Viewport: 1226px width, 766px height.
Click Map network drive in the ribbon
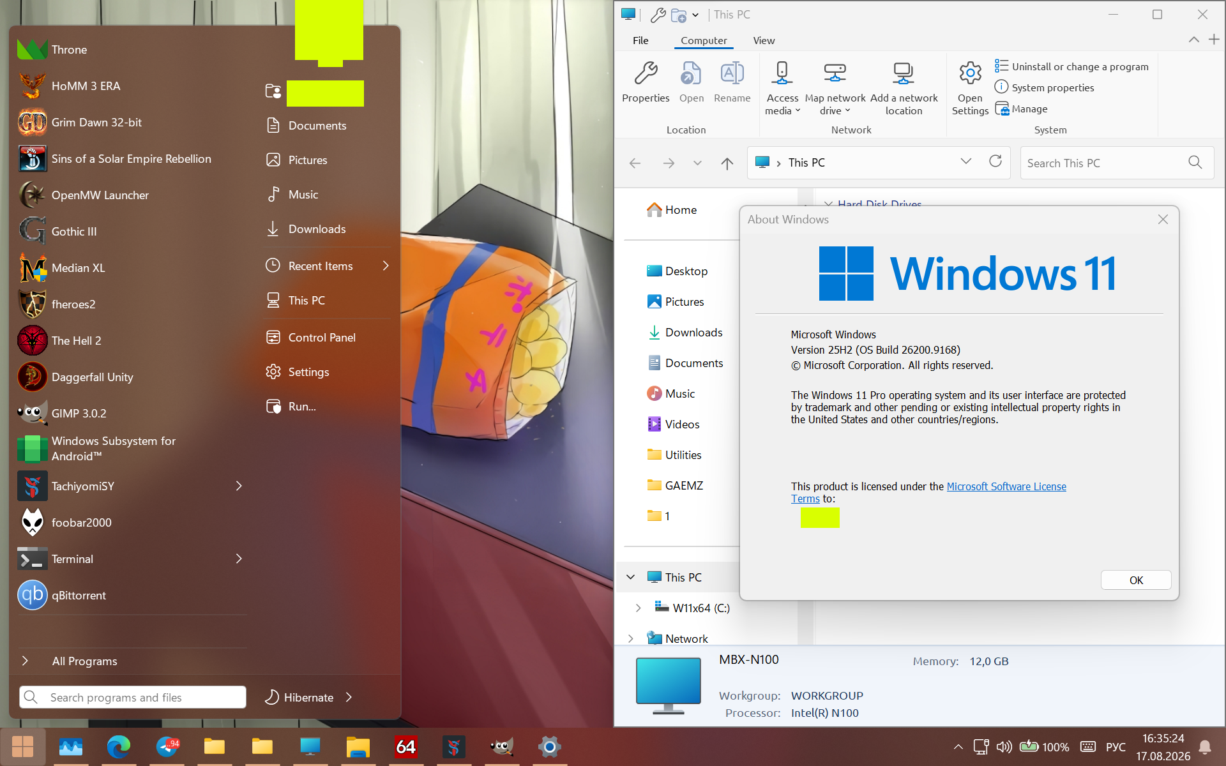[835, 89]
